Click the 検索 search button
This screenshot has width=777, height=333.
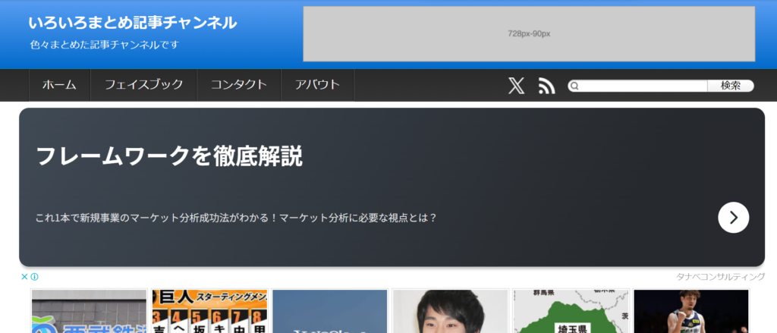(730, 86)
